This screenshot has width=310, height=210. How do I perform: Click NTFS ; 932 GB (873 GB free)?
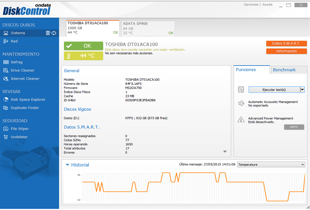pyautogui.click(x=146, y=118)
